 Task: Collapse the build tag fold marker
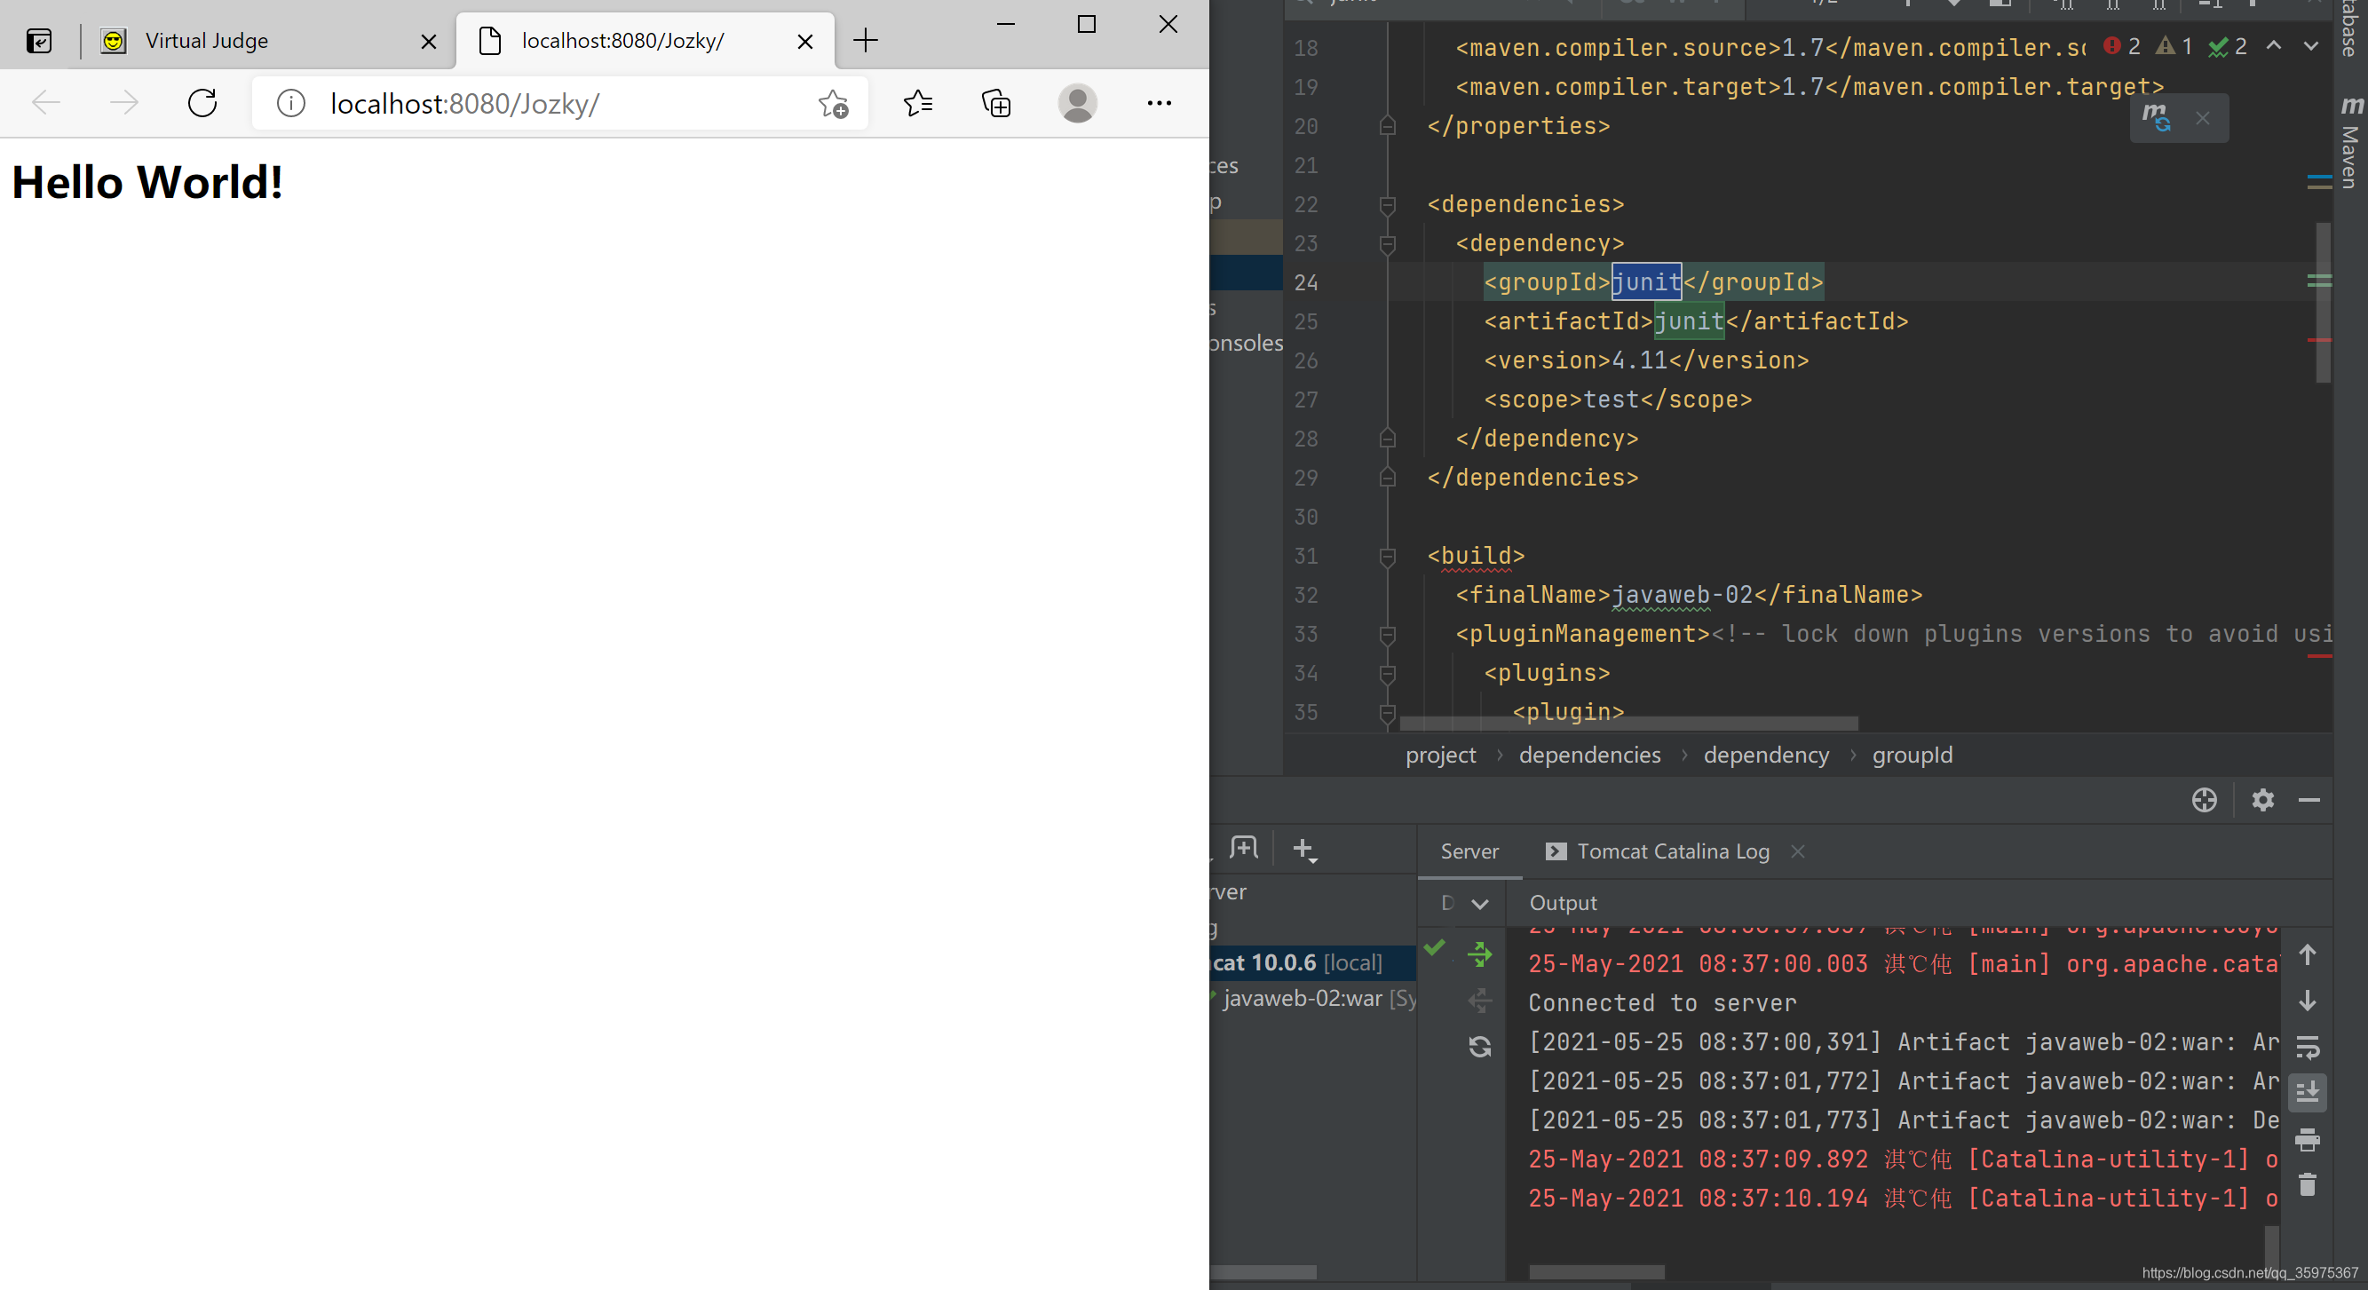pos(1387,557)
